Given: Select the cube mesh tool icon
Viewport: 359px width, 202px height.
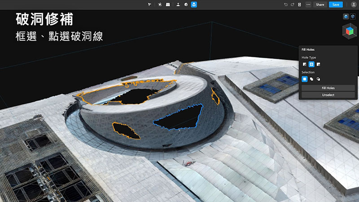Looking at the screenshot, I should pyautogui.click(x=186, y=4).
